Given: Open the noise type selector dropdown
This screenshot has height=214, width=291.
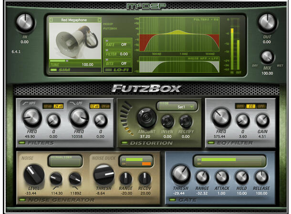Looking at the screenshot, I should [65, 161].
